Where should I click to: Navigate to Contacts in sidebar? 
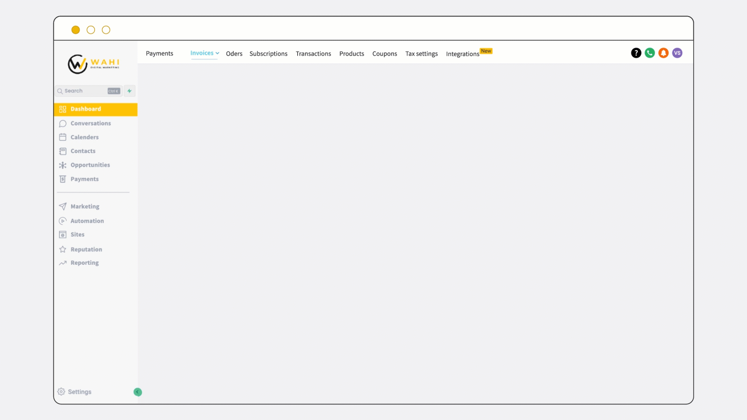[83, 151]
